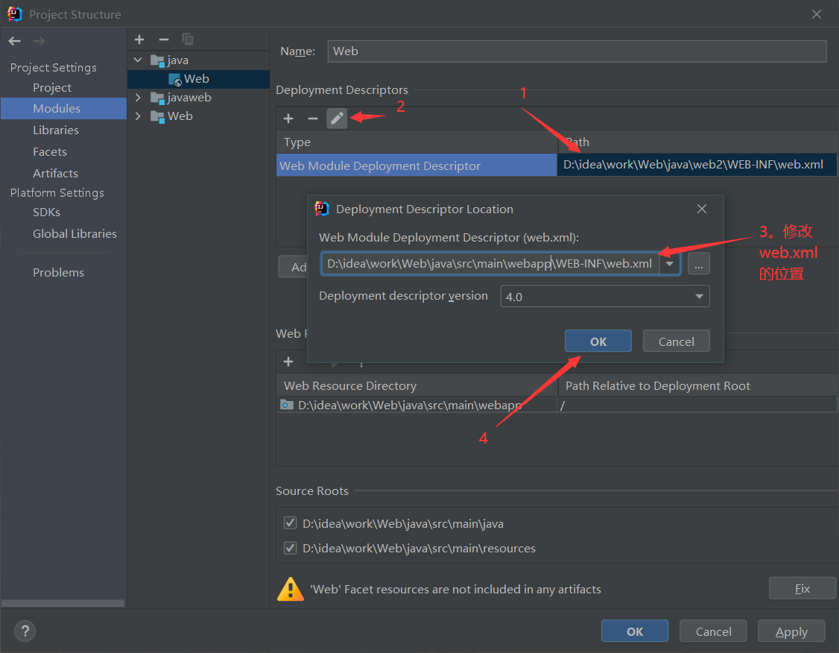
Task: Remove selected module with the minus icon
Action: click(x=164, y=39)
